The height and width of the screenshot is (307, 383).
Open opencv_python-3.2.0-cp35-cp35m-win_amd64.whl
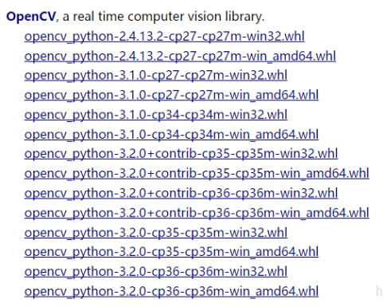click(x=171, y=252)
